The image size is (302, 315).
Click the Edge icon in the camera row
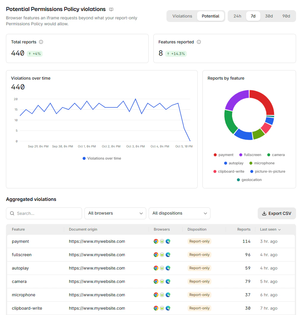[x=168, y=281]
